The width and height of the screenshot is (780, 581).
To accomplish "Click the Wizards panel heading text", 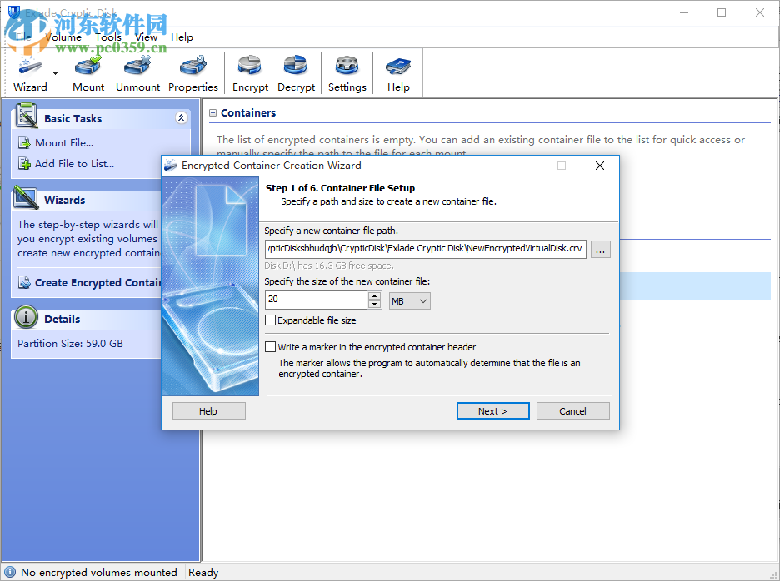I will (x=65, y=201).
